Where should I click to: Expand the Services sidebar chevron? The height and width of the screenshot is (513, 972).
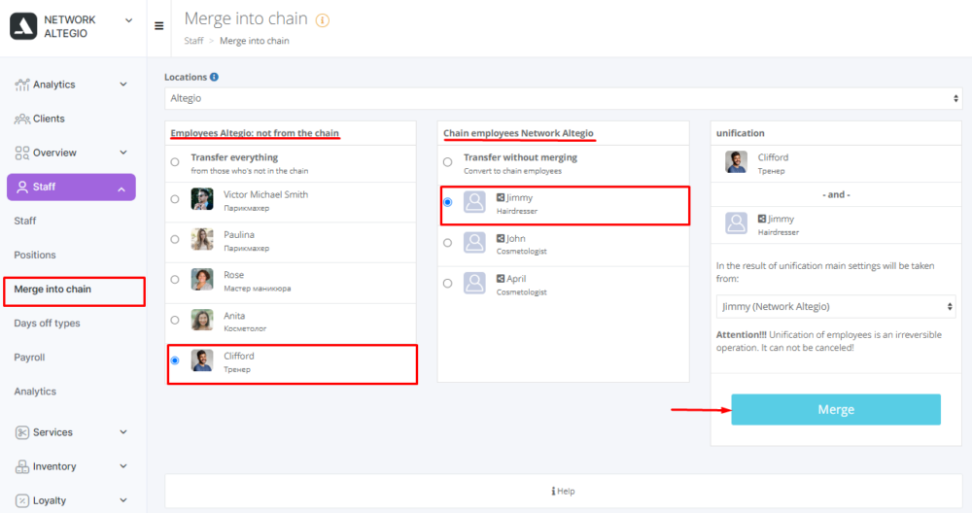click(123, 431)
